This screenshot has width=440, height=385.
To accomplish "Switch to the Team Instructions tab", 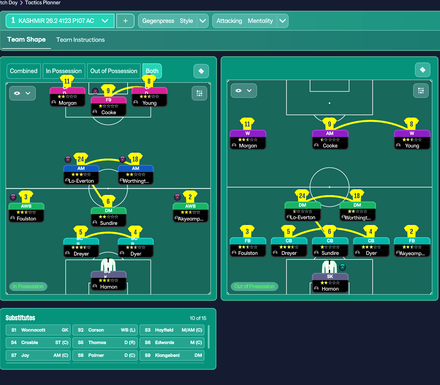I will [x=80, y=40].
